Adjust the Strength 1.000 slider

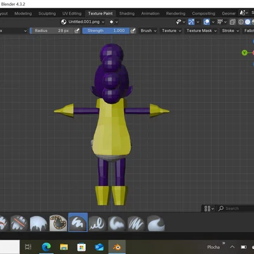pos(106,31)
